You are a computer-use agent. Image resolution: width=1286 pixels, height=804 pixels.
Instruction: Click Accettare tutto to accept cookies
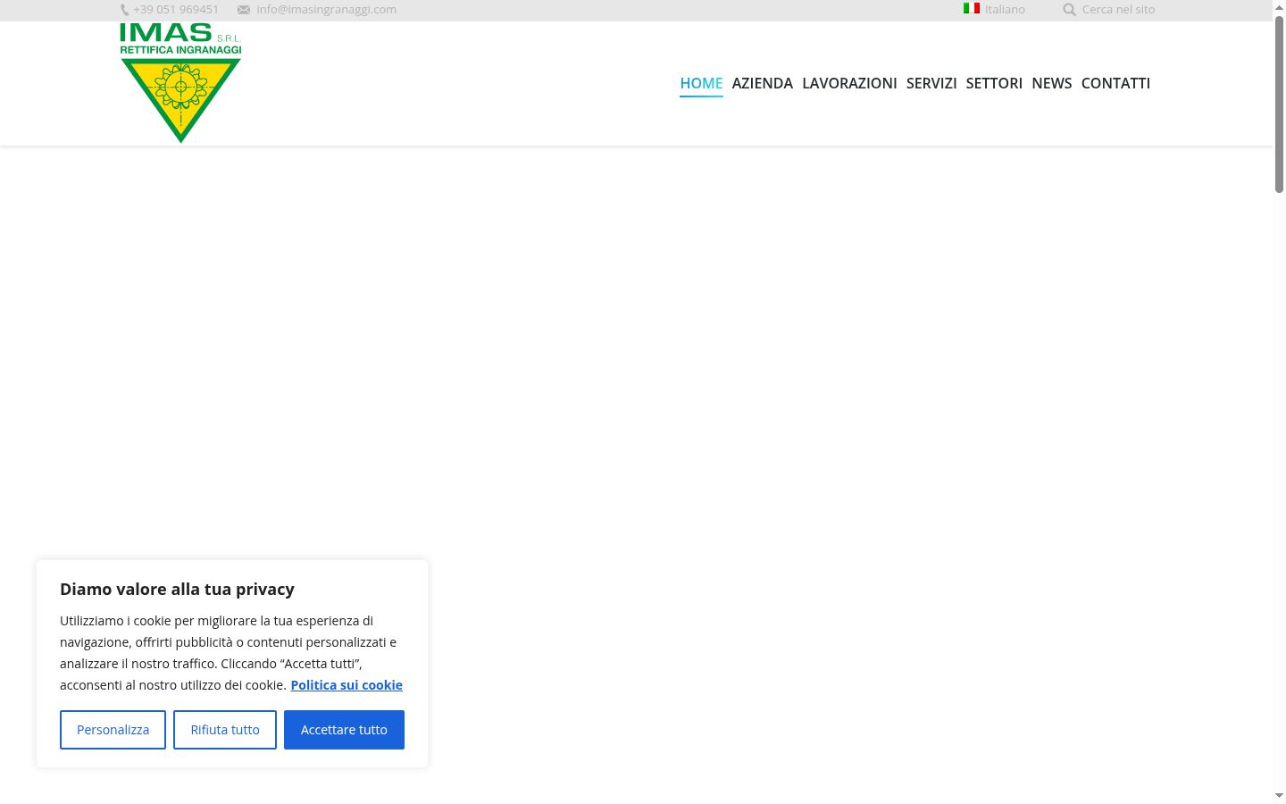tap(344, 730)
